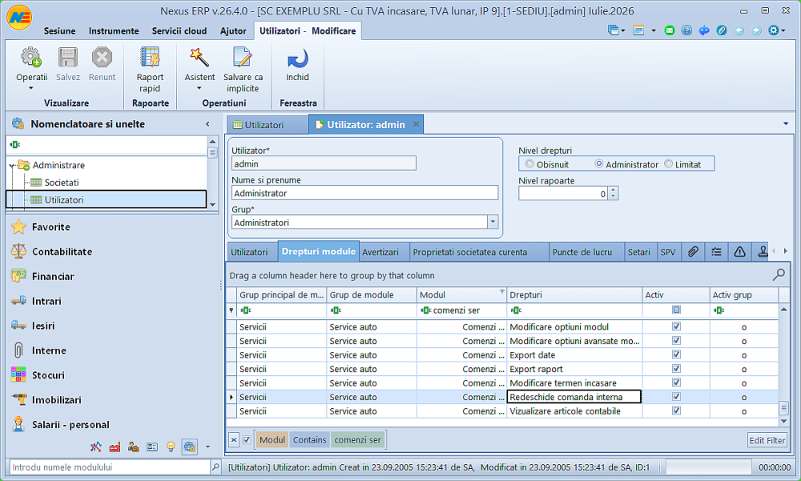Open the Salarii - personal group
The image size is (801, 481).
[70, 424]
